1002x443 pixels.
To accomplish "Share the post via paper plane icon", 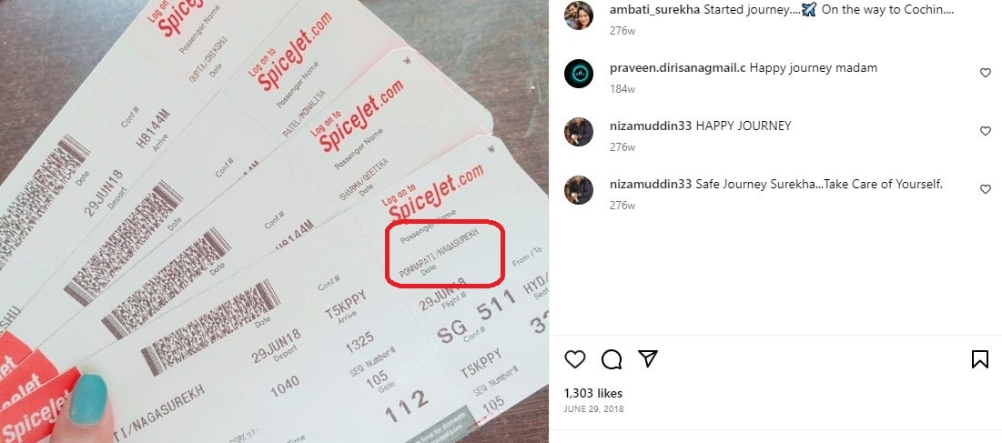I will coord(648,358).
